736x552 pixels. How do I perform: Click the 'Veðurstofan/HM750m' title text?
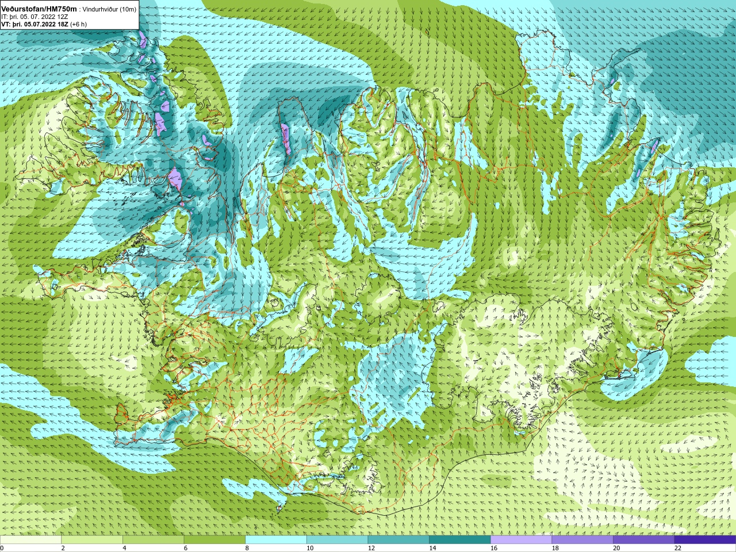(x=39, y=9)
